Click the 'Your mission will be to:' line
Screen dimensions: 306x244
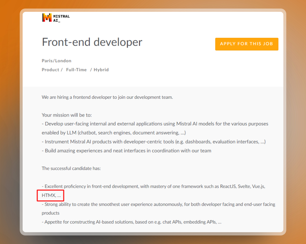pos(67,115)
